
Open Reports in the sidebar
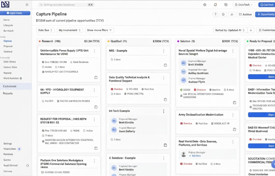click(8, 93)
